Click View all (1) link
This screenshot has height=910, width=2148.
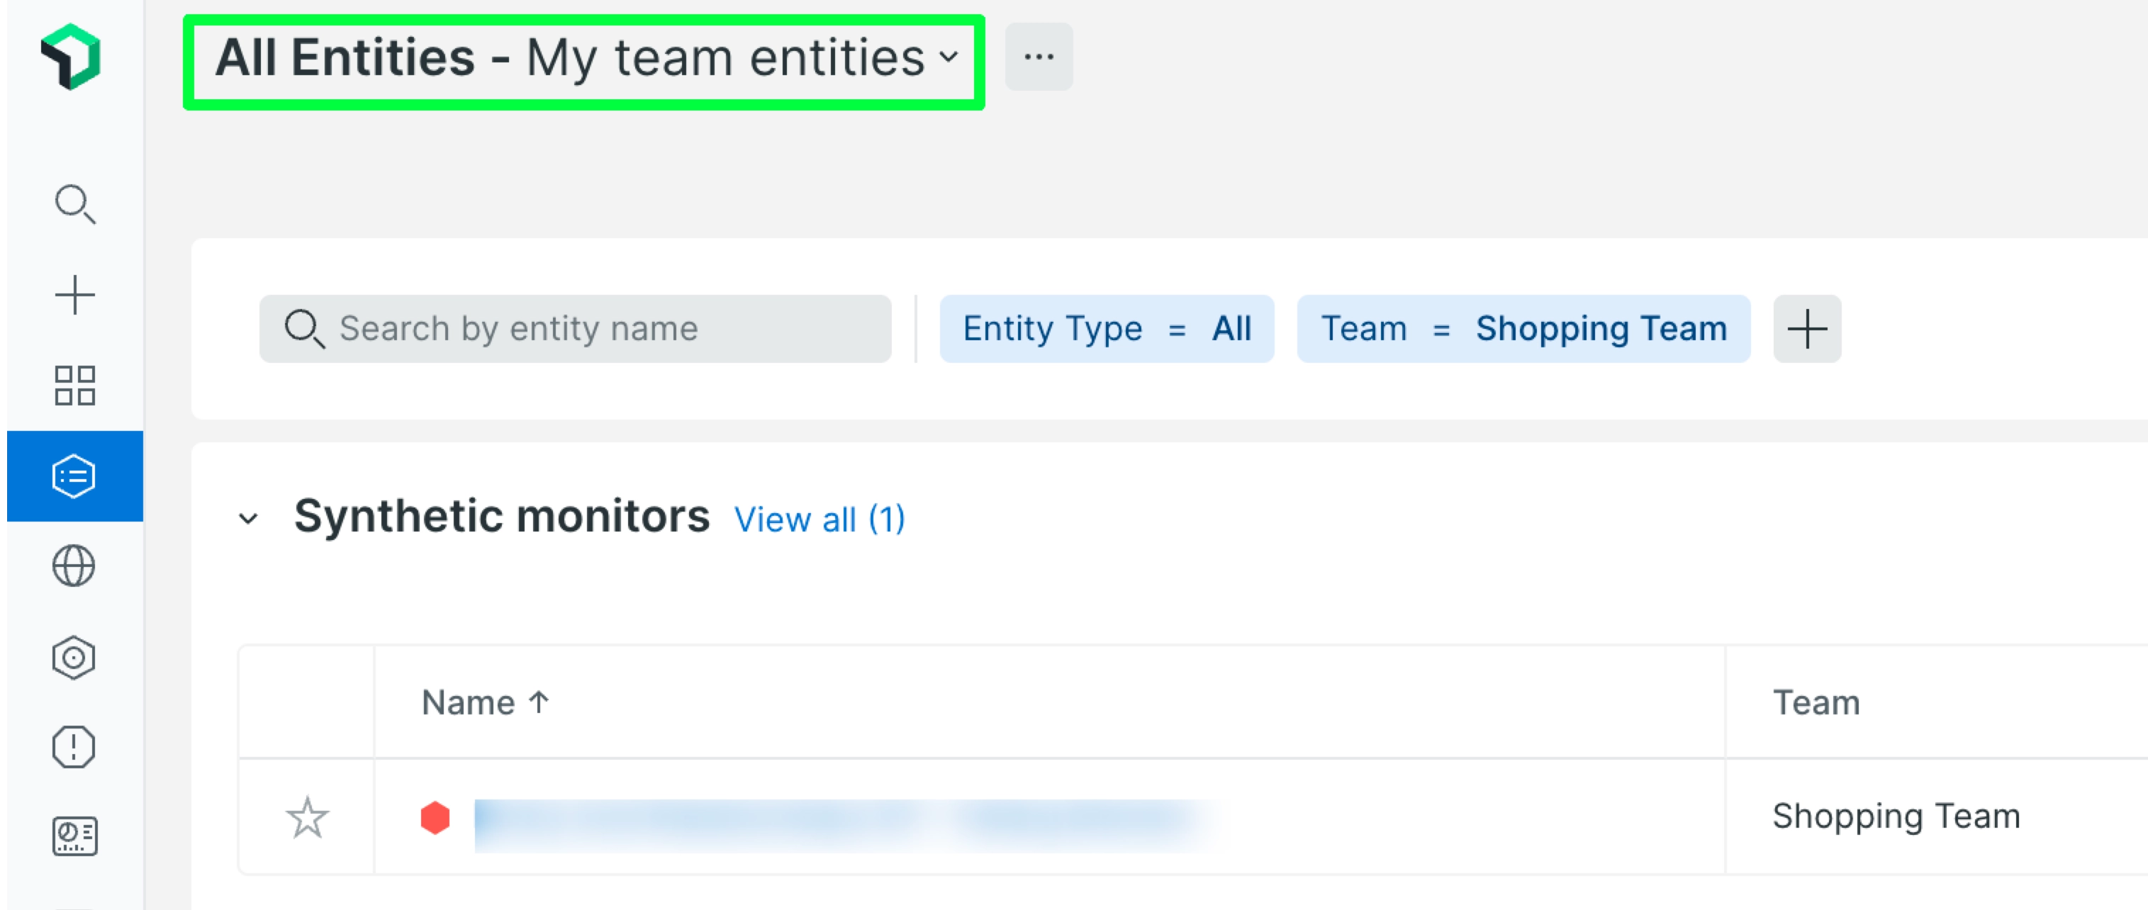click(819, 519)
